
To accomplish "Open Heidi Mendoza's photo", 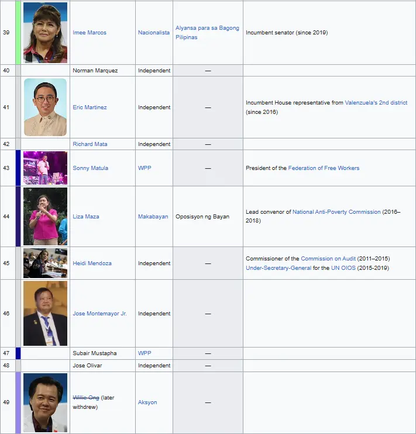I will (45, 263).
